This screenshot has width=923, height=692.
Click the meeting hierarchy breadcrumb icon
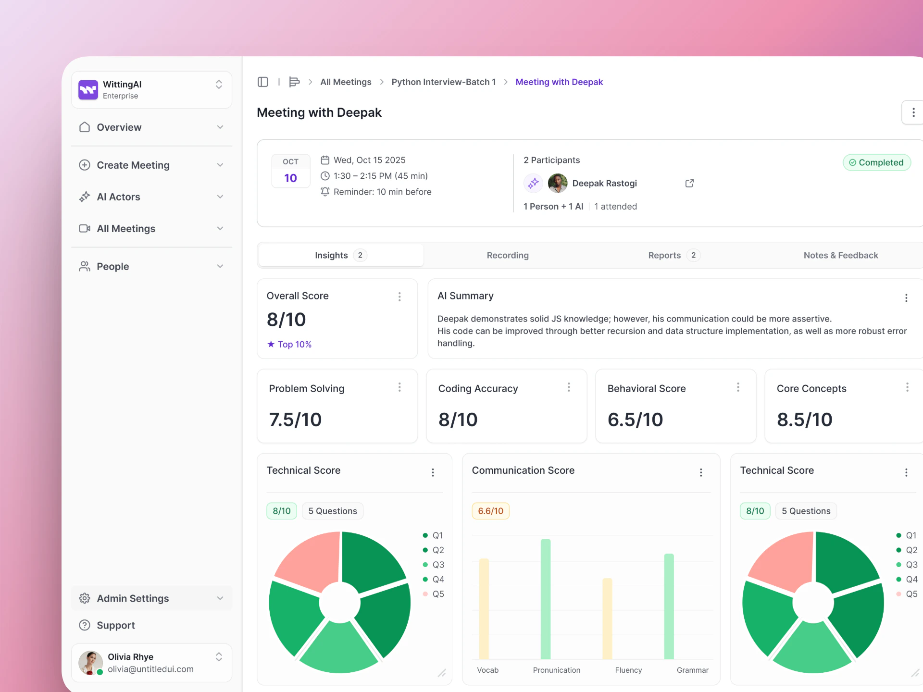click(294, 82)
